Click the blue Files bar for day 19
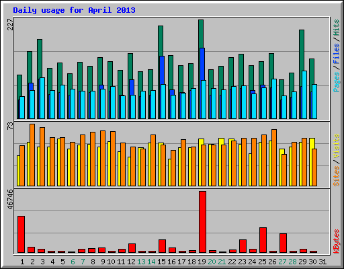Screen dimensions: 344x269 tap(202, 64)
